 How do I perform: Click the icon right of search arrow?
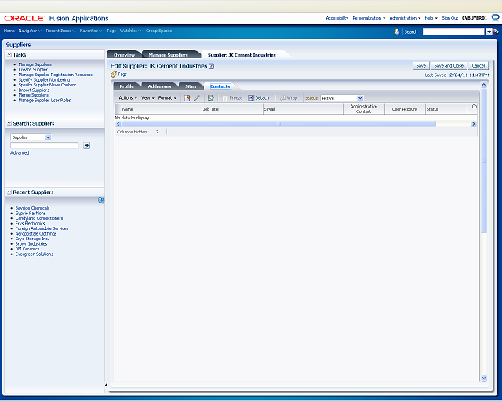pyautogui.click(x=496, y=31)
